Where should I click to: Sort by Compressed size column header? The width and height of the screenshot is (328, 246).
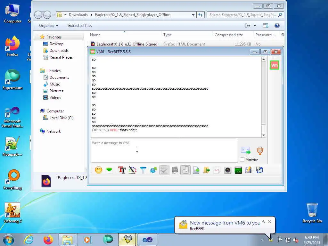pos(229,35)
